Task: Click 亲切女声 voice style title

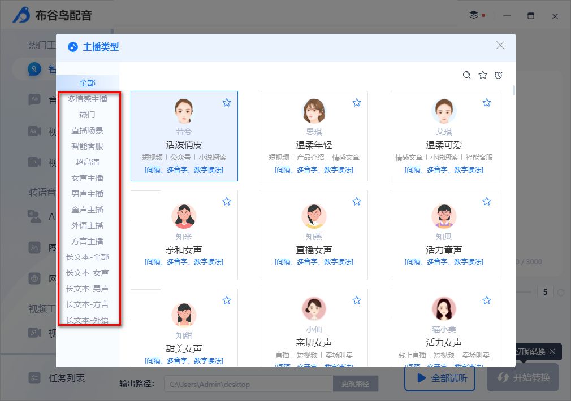Action: pos(314,342)
